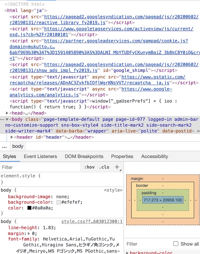Open the DOM Breakpoints tab
This screenshot has height=254, width=200.
(x=84, y=156)
